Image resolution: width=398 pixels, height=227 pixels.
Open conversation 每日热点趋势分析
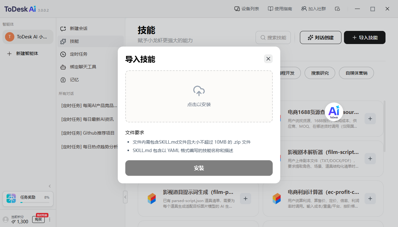point(89,147)
